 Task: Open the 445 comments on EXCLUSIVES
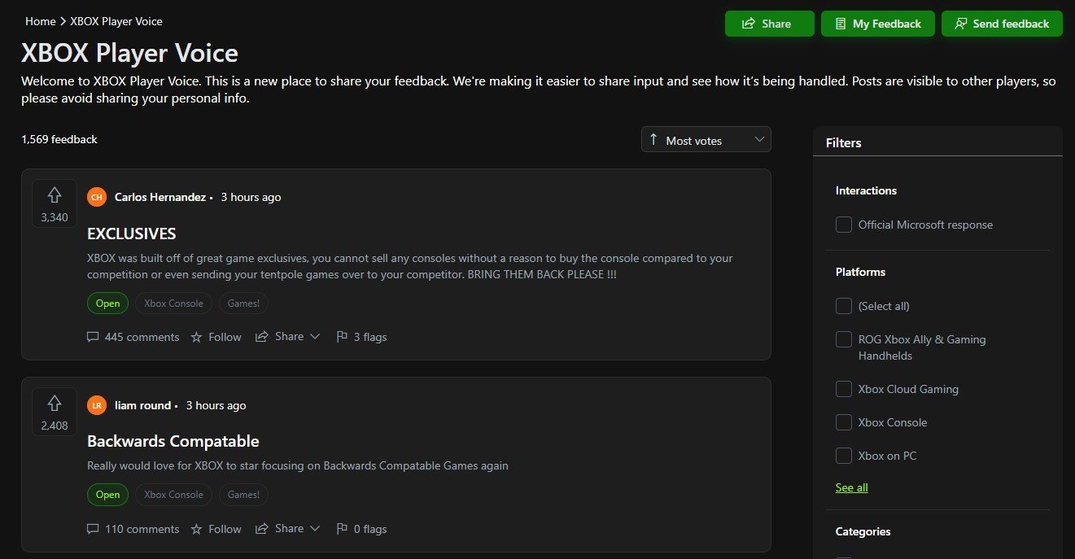[133, 337]
